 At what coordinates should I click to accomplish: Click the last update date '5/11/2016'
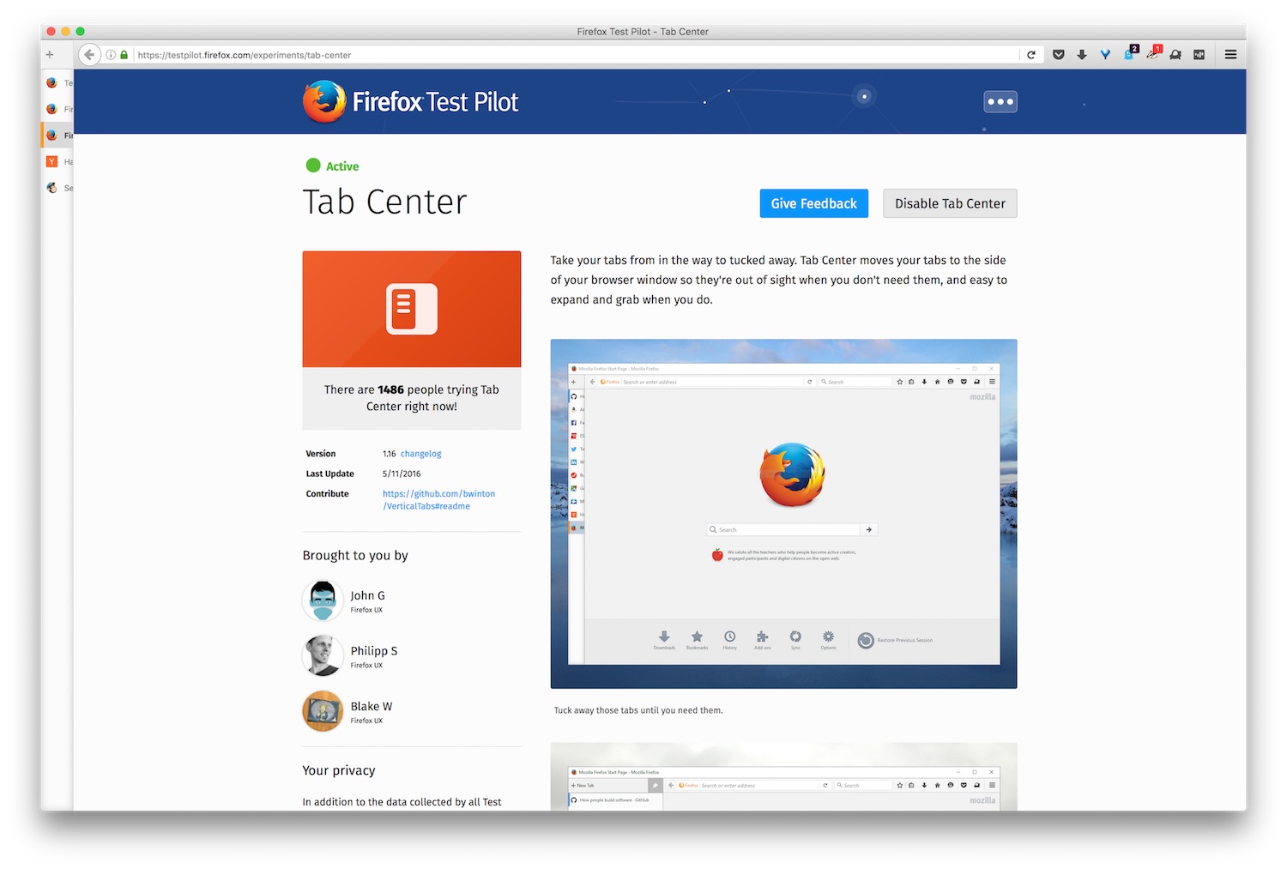pyautogui.click(x=402, y=474)
